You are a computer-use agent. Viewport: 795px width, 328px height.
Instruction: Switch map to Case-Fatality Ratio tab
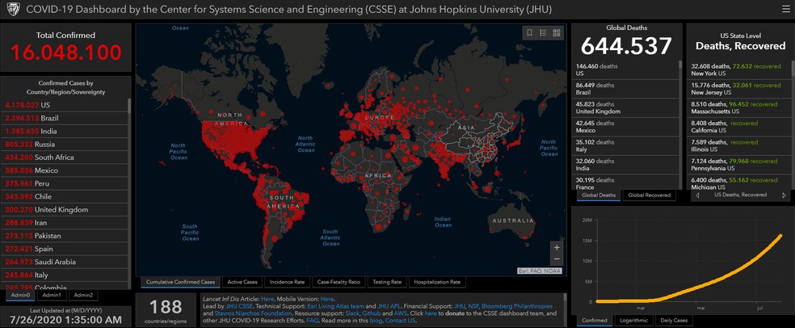pos(339,282)
